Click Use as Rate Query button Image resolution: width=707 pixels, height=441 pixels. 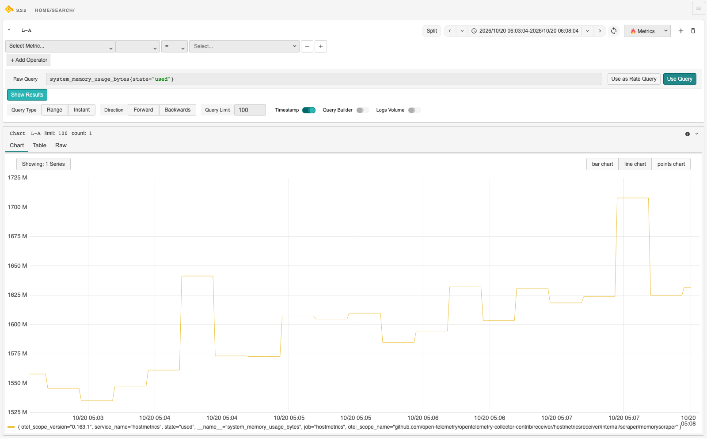coord(634,79)
